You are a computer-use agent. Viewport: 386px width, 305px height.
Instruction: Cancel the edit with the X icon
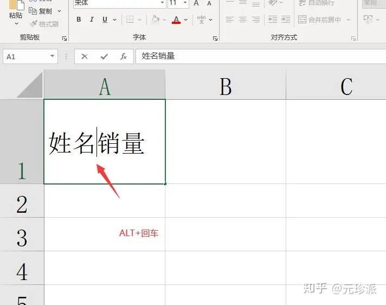pyautogui.click(x=85, y=56)
